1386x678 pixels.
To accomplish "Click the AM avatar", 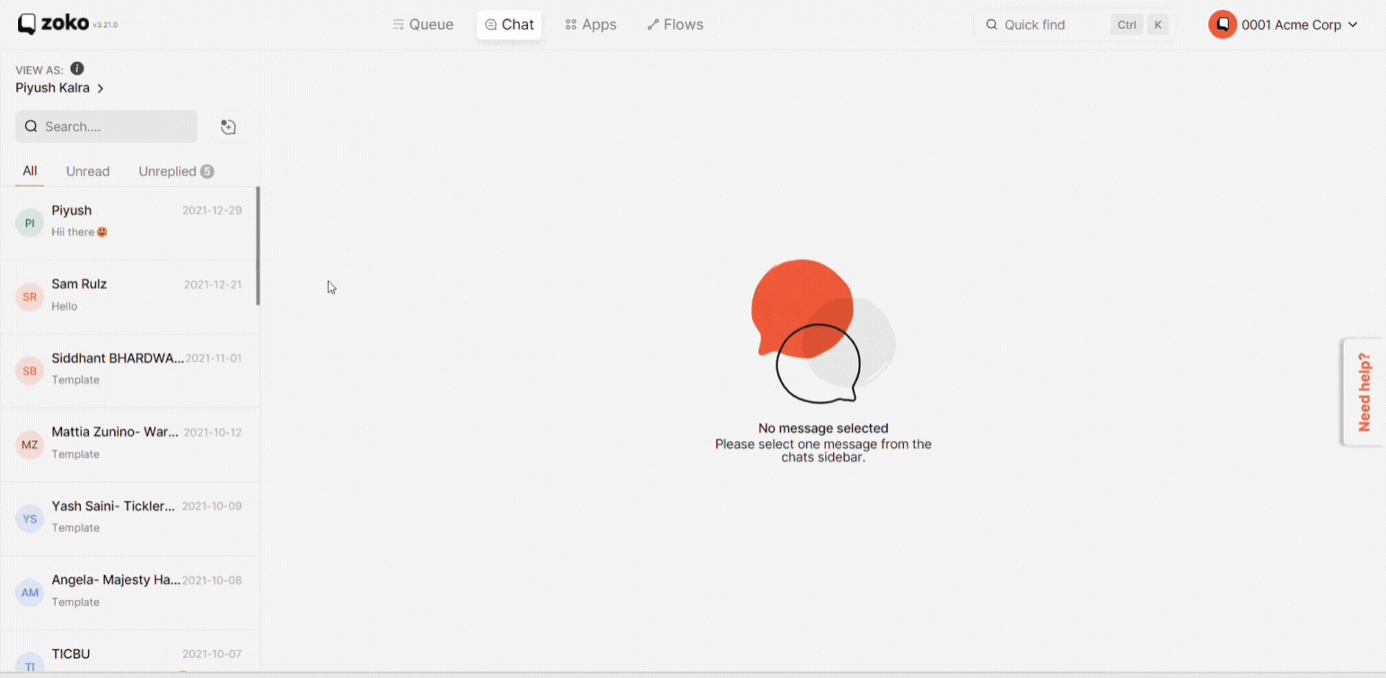I will [30, 593].
